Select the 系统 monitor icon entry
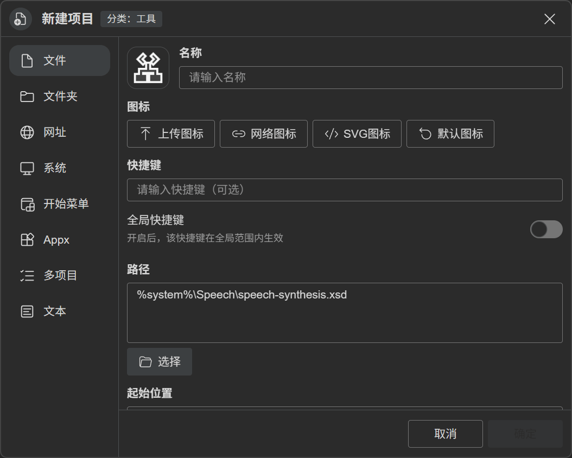The height and width of the screenshot is (458, 572). [60, 168]
